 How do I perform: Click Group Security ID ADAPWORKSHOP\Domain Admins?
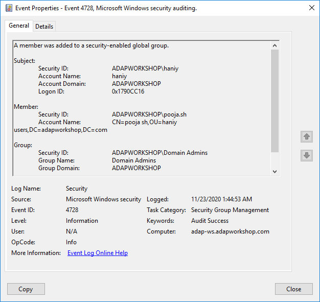[160, 153]
